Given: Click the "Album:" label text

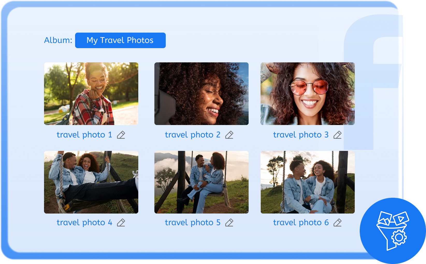Looking at the screenshot, I should 58,40.
